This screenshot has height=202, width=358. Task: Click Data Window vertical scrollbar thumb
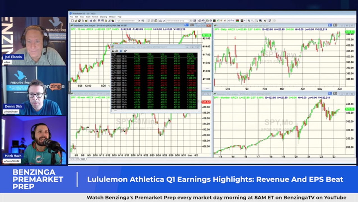(x=199, y=101)
